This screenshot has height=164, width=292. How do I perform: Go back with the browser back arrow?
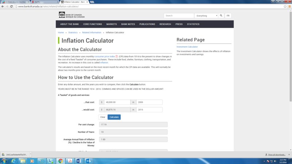tap(3, 6)
